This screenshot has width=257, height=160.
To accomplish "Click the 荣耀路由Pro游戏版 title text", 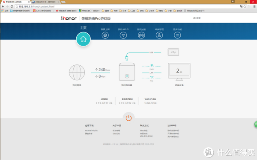I will click(x=96, y=18).
